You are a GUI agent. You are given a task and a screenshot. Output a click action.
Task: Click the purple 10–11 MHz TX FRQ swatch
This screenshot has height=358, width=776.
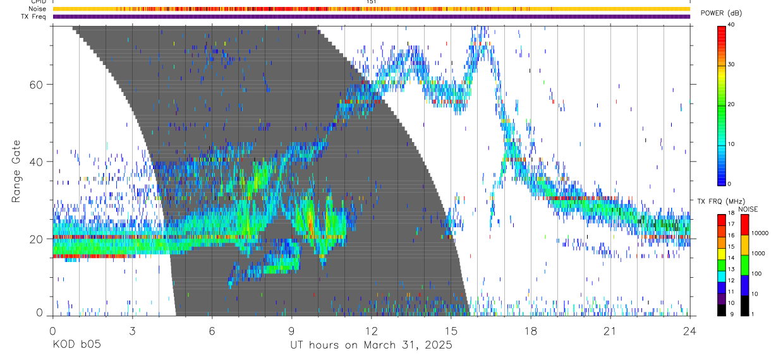coord(722,299)
